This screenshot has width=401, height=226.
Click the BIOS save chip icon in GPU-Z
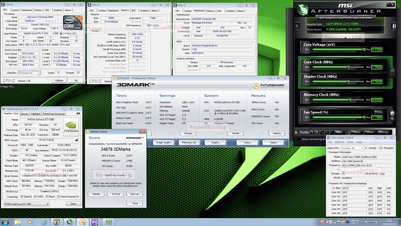coord(76,140)
